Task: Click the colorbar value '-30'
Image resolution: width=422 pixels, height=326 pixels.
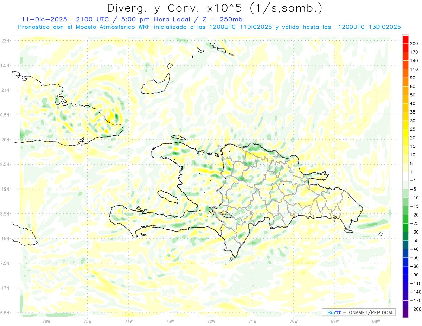Action: click(414, 232)
